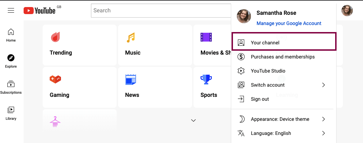This screenshot has width=363, height=143.
Task: Click the Your channel person icon
Action: coord(241,43)
